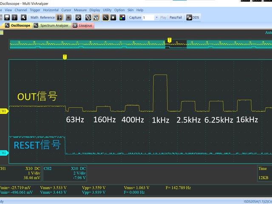The height and width of the screenshot is (204, 272).
Task: Toggle the Reference waveform button
Action: click(x=47, y=17)
